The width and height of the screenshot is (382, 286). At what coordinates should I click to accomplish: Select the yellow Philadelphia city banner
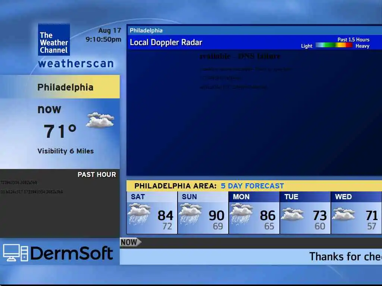click(x=60, y=87)
